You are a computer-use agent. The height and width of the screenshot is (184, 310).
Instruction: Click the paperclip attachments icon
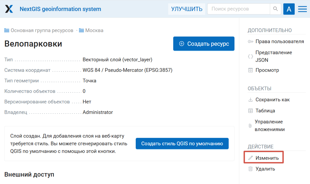250,126
